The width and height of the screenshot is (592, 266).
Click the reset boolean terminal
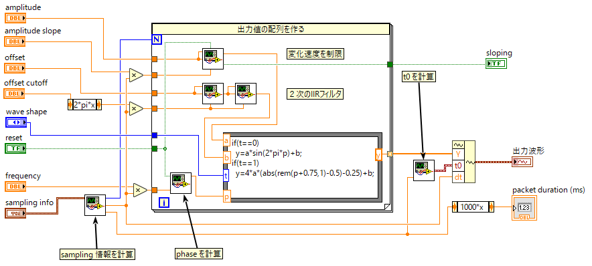[16, 148]
